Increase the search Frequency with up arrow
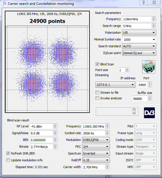The height and width of the screenshot is (178, 162). tap(154, 18)
